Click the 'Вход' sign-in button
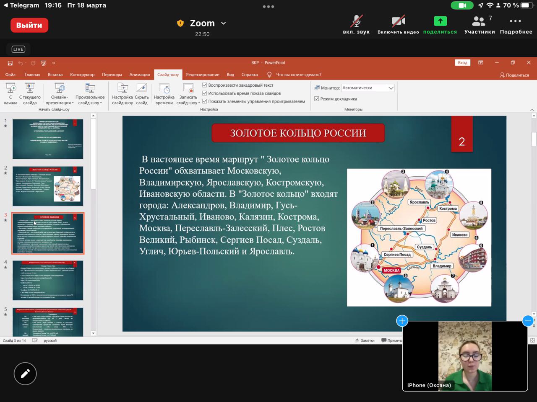 [462, 63]
